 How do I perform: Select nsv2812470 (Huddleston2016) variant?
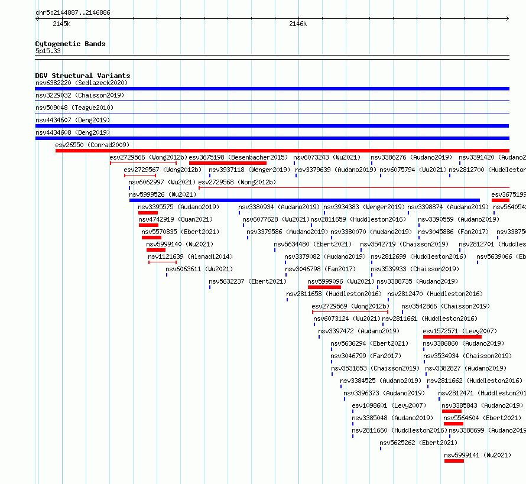[x=435, y=294]
